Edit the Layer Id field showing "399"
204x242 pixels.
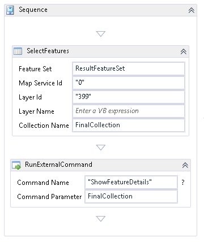(129, 97)
